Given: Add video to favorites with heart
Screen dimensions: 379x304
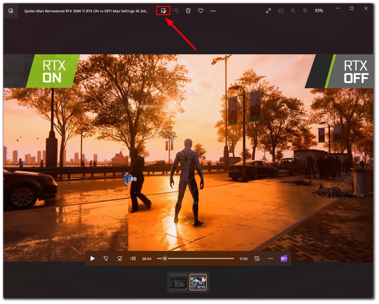Looking at the screenshot, I should tap(201, 11).
